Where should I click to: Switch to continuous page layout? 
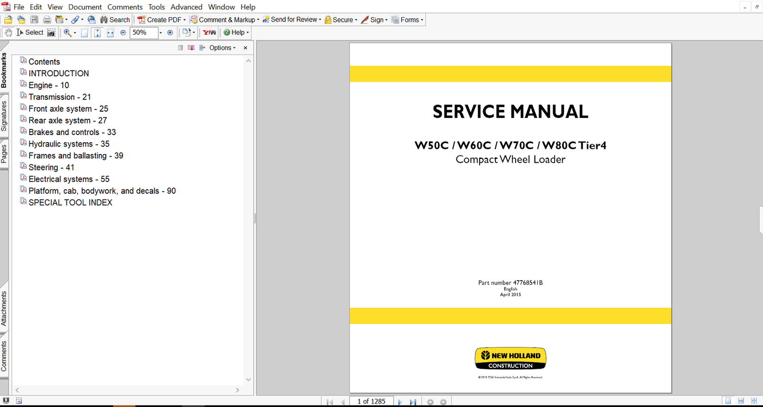(x=741, y=401)
